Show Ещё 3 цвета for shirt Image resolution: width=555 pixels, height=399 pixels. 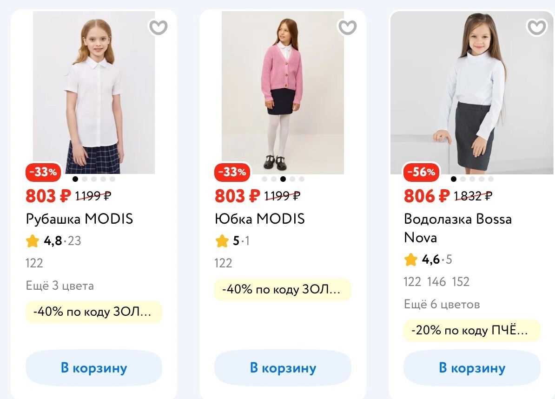(x=60, y=286)
